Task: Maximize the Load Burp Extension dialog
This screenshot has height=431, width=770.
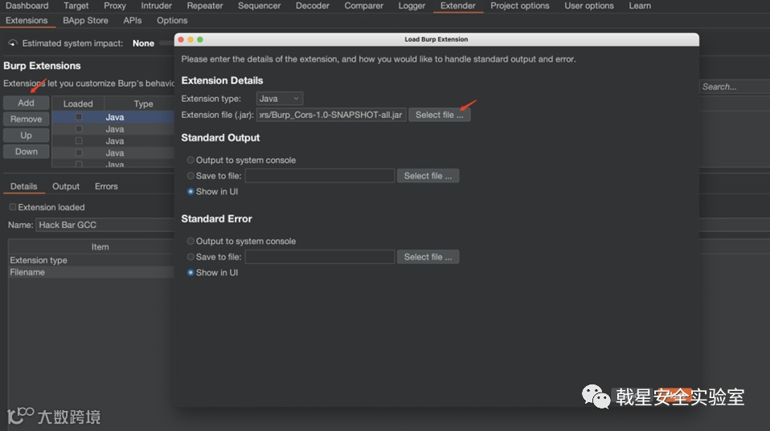Action: pyautogui.click(x=200, y=39)
